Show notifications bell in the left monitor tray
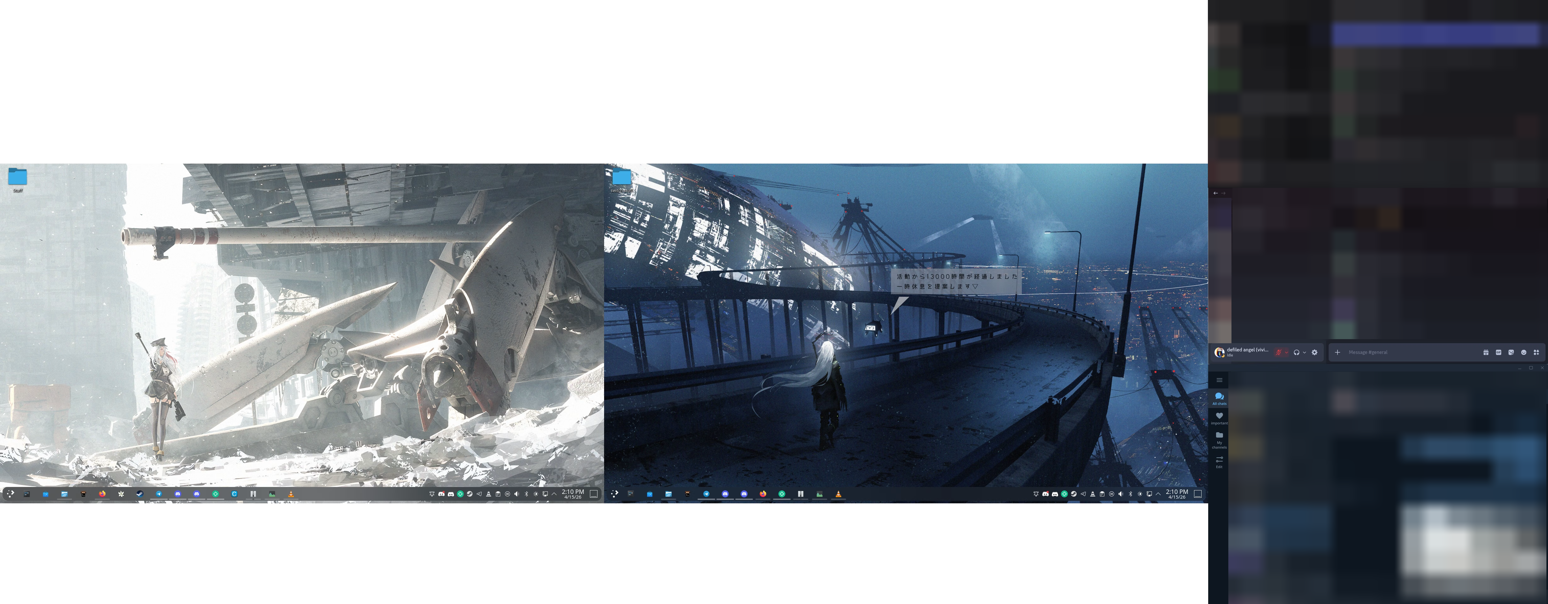Viewport: 1548px width, 604px height. coord(431,494)
